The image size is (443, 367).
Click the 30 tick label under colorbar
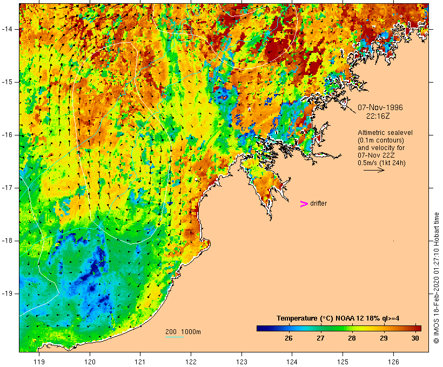click(415, 338)
